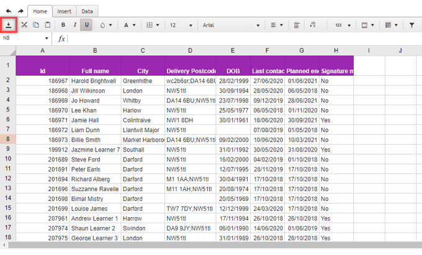The width and height of the screenshot is (422, 255).
Task: Copy the selected cells
Action: (x=35, y=25)
